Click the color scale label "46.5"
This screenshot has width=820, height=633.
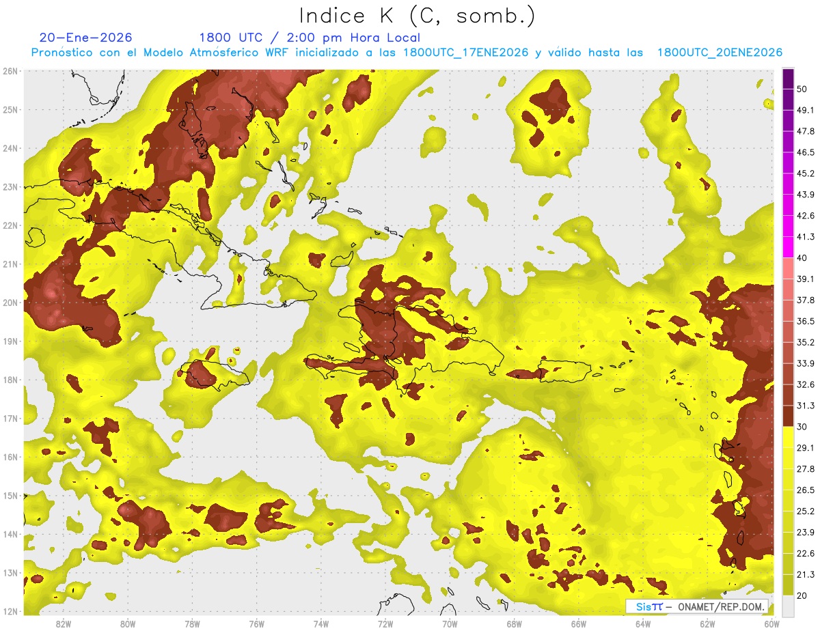click(x=805, y=152)
